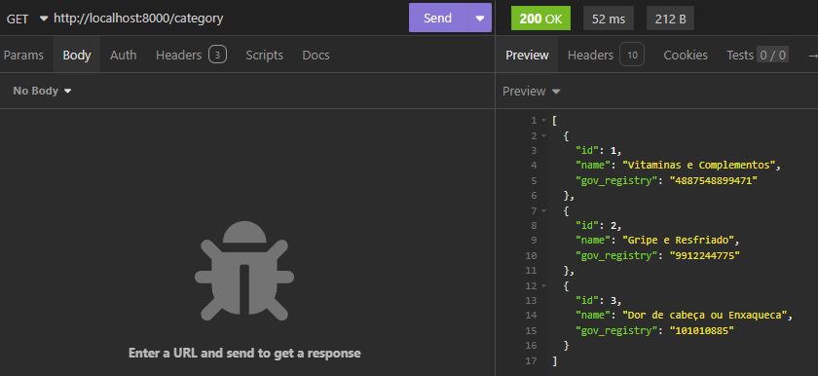Open the request Headers tab
Screen dimensions: 818x376
tap(191, 55)
